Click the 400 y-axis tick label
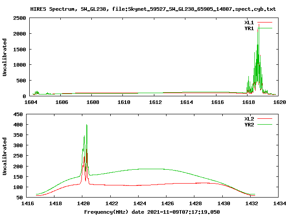This screenshot has height=216, width=288. pyautogui.click(x=18, y=125)
